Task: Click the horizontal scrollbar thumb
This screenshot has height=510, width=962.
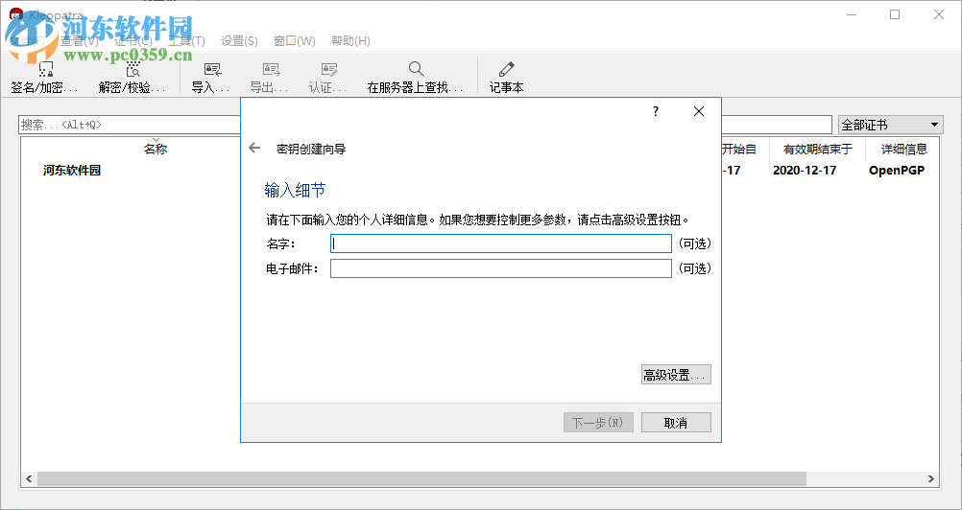Action: (x=421, y=478)
